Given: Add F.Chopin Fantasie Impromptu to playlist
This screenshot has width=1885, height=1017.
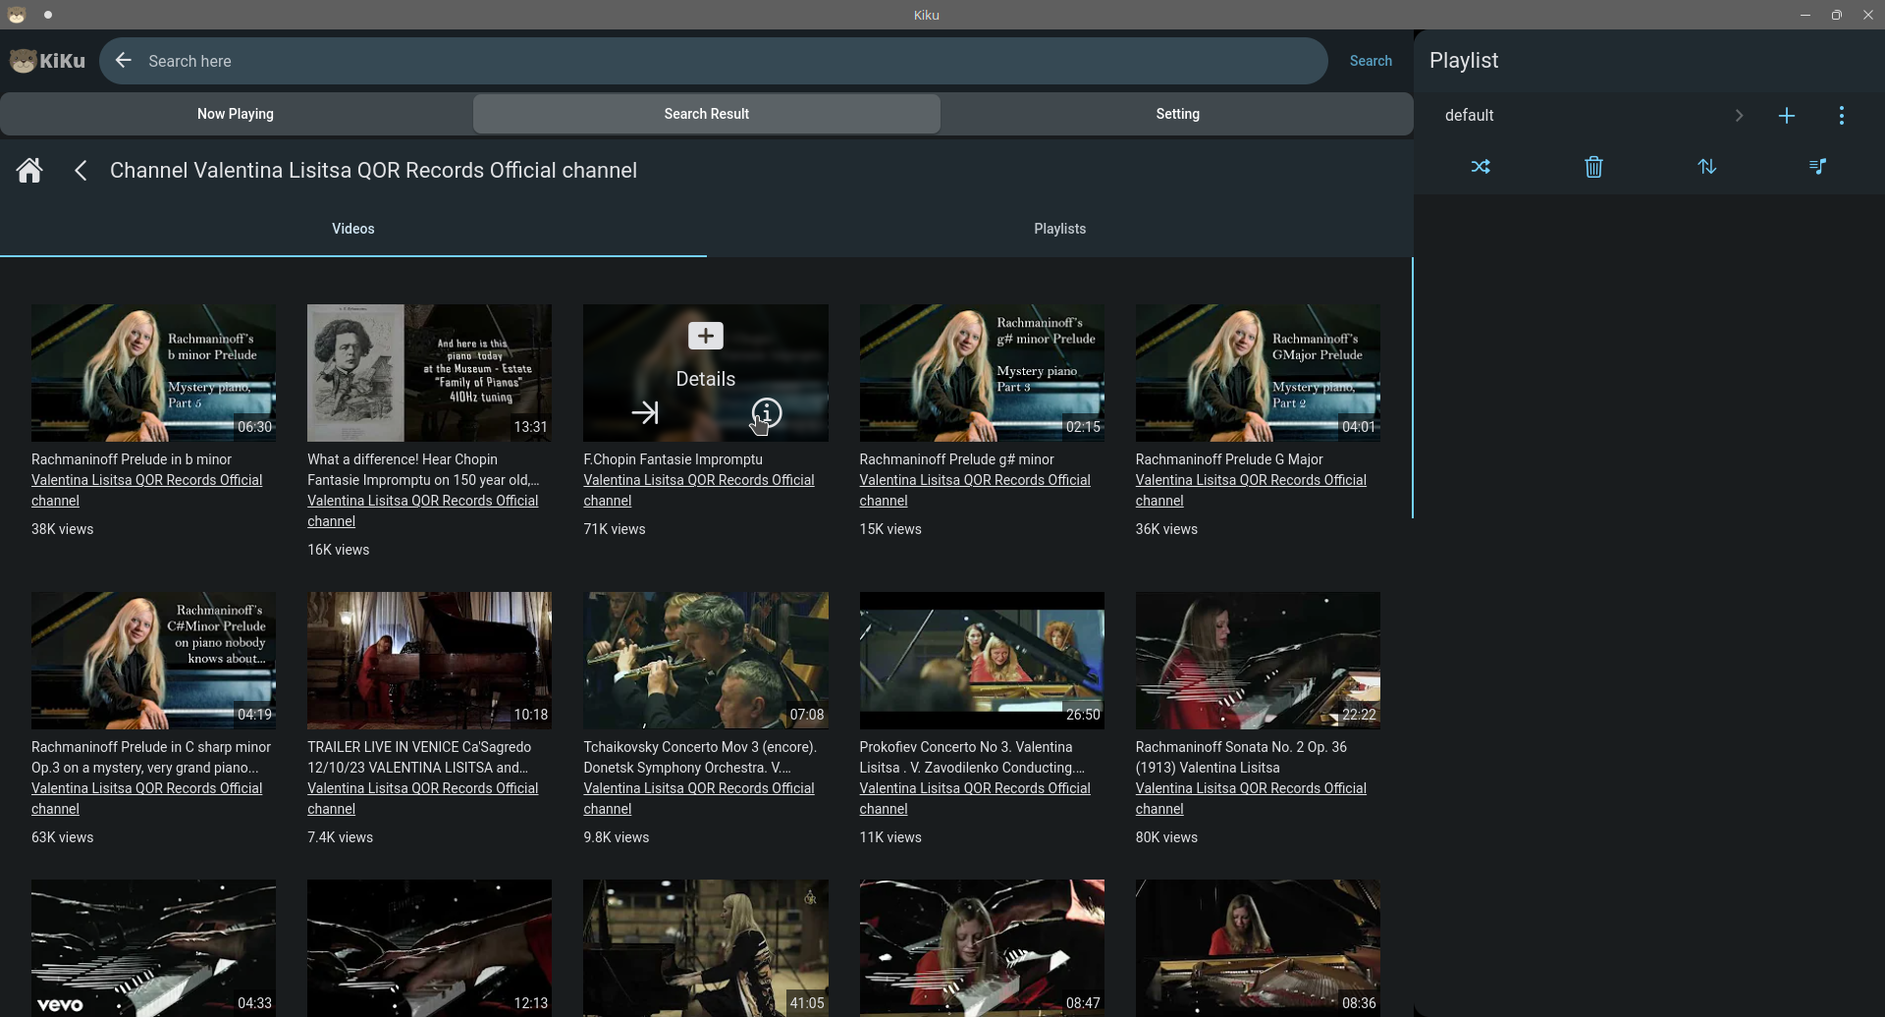Looking at the screenshot, I should [705, 336].
